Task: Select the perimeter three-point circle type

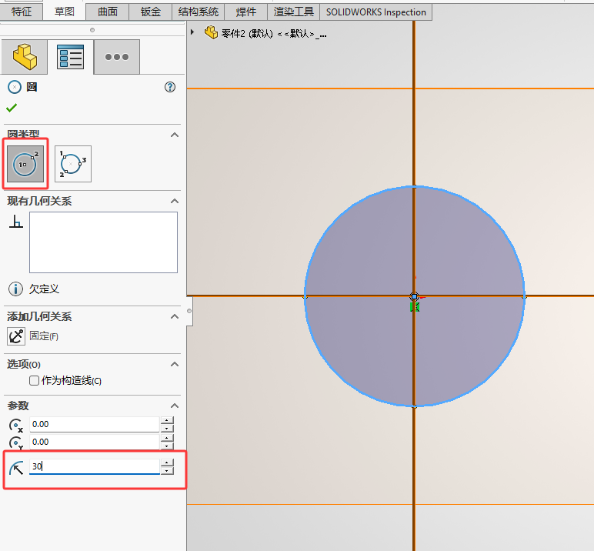Action: coord(73,164)
